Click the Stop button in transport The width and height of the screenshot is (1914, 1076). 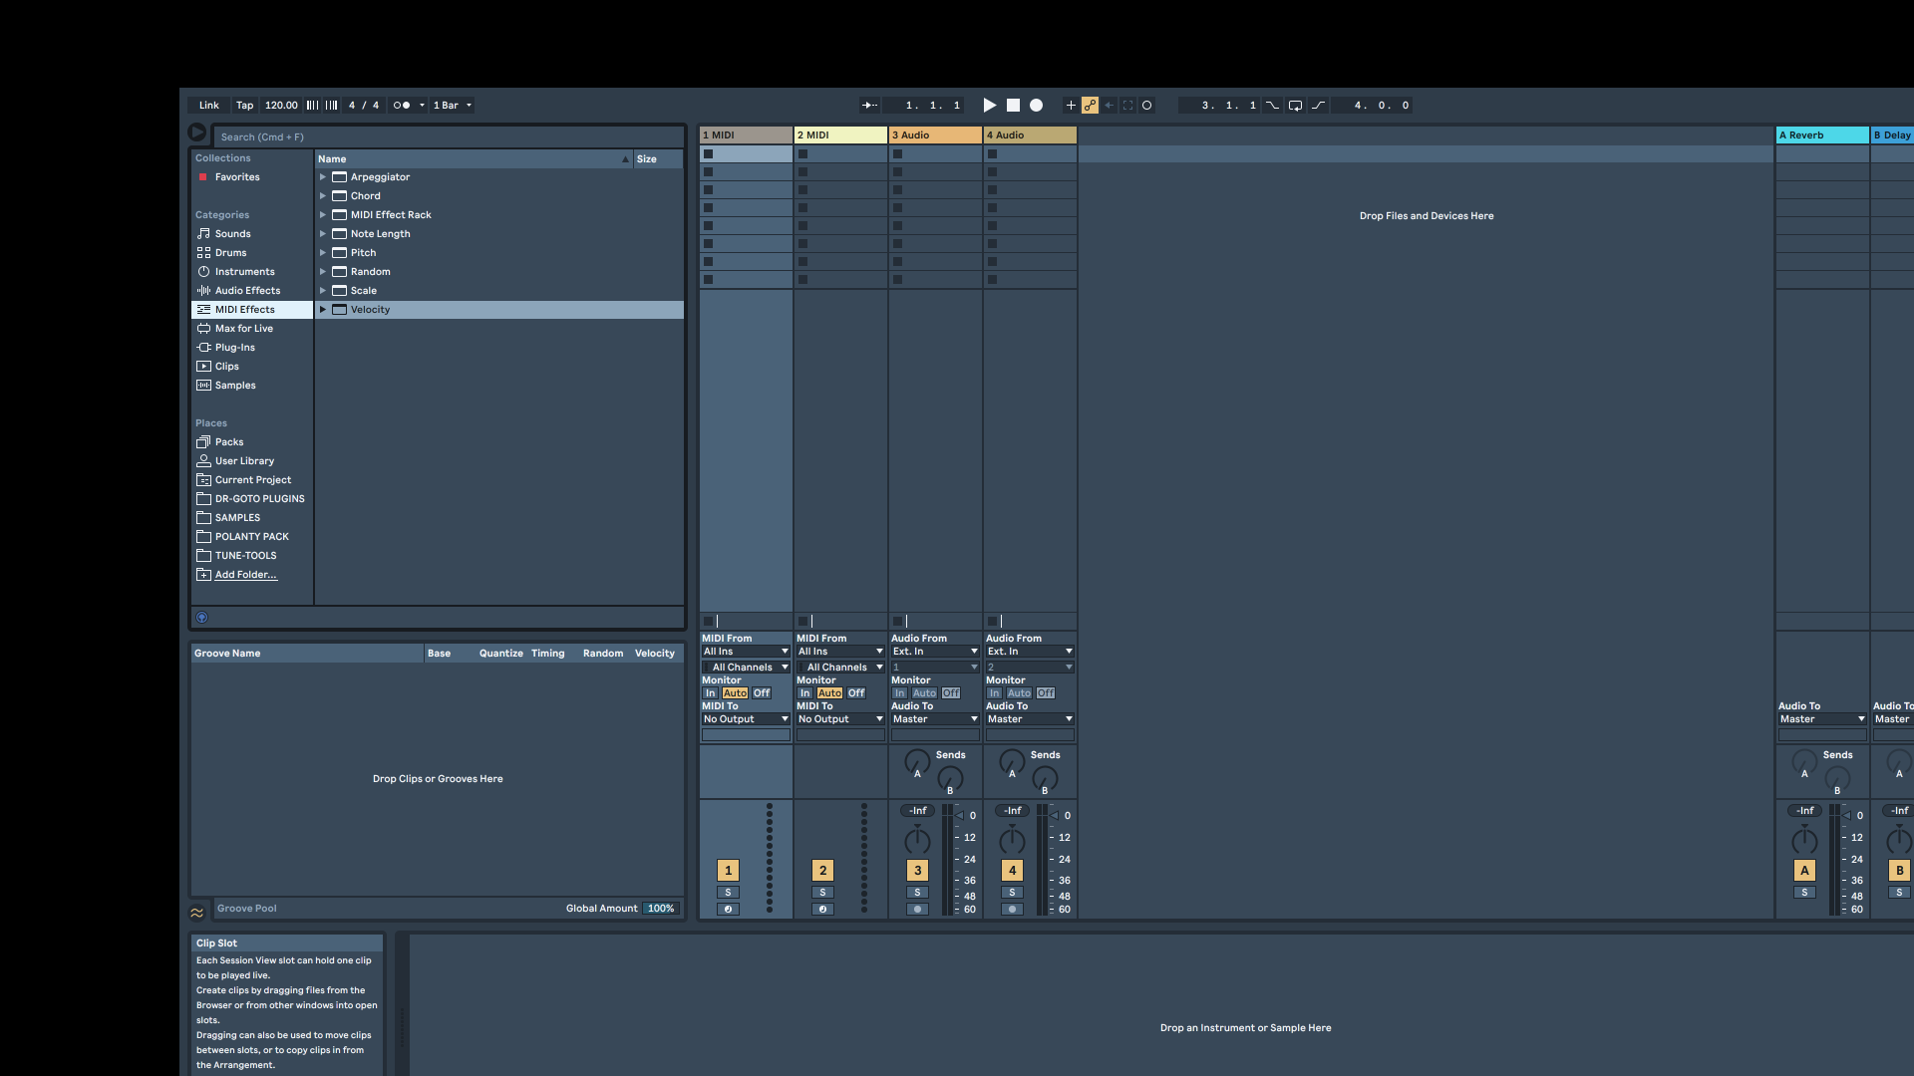click(1013, 105)
